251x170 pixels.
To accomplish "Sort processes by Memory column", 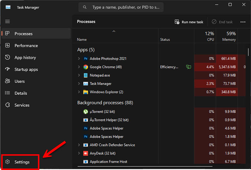I will point(227,36).
